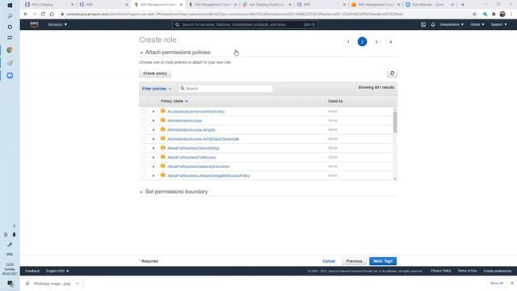Click the Zoom icon in the taskbar

[x=10, y=75]
